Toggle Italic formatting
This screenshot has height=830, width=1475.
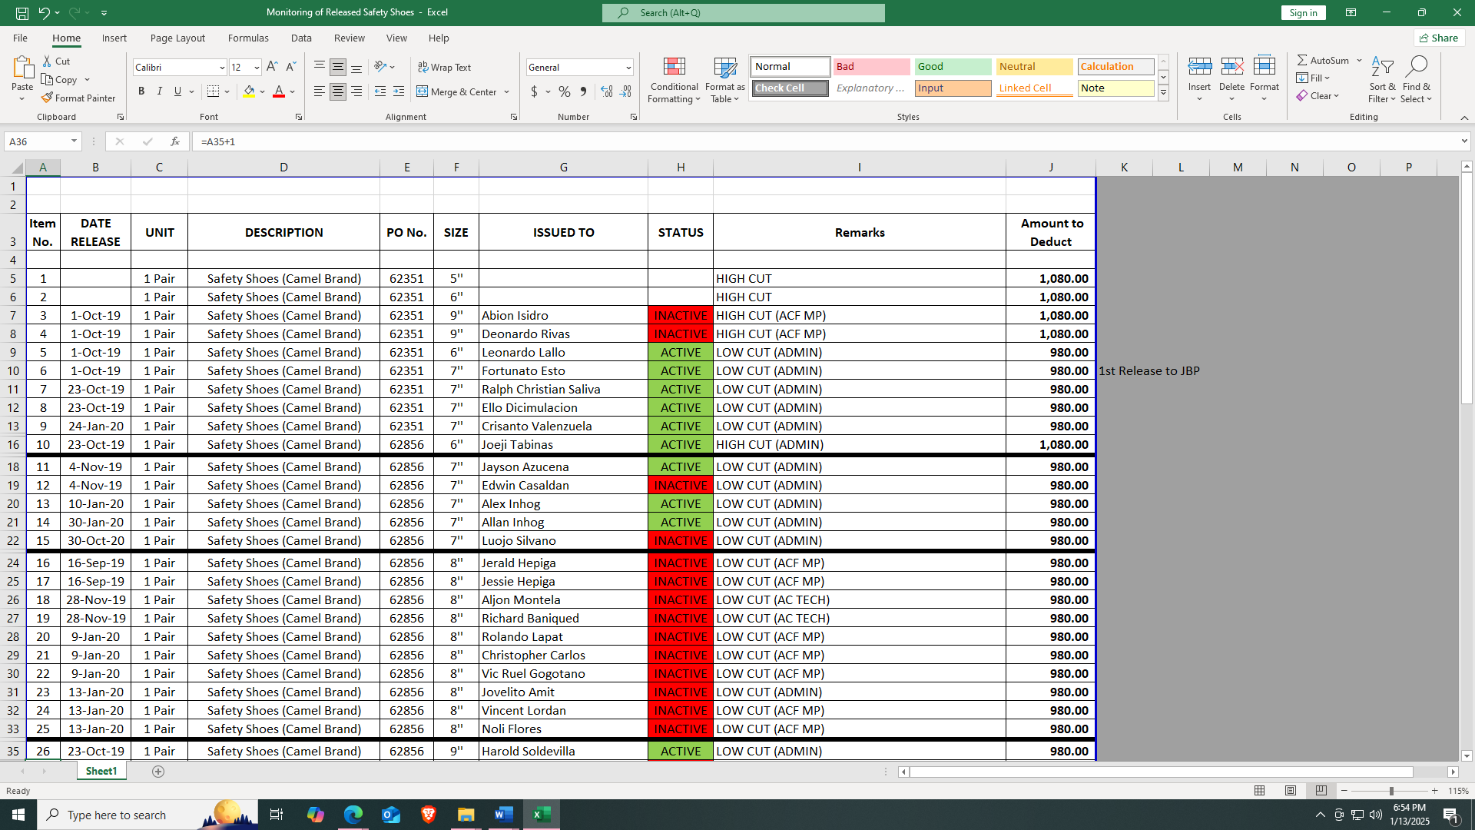160,91
